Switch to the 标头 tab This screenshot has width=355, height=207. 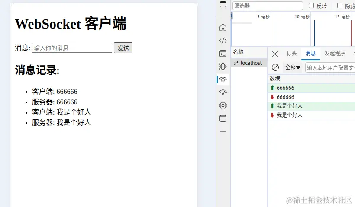tap(291, 53)
